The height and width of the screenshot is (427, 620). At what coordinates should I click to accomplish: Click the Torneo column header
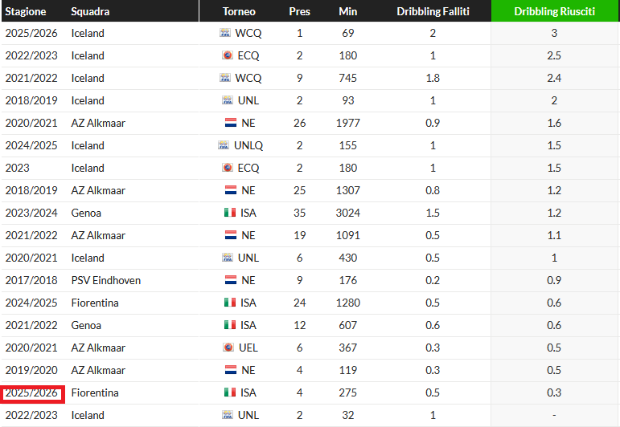239,12
